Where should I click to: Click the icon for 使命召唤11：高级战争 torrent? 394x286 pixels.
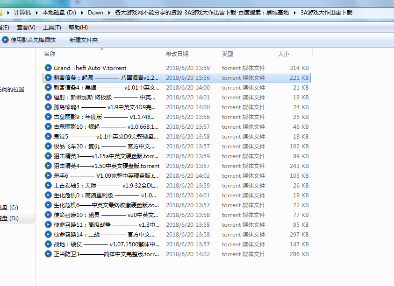[x=48, y=224]
